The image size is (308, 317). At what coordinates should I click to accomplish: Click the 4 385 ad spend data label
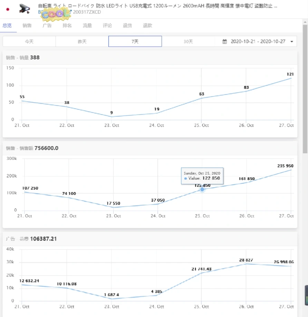(x=157, y=291)
